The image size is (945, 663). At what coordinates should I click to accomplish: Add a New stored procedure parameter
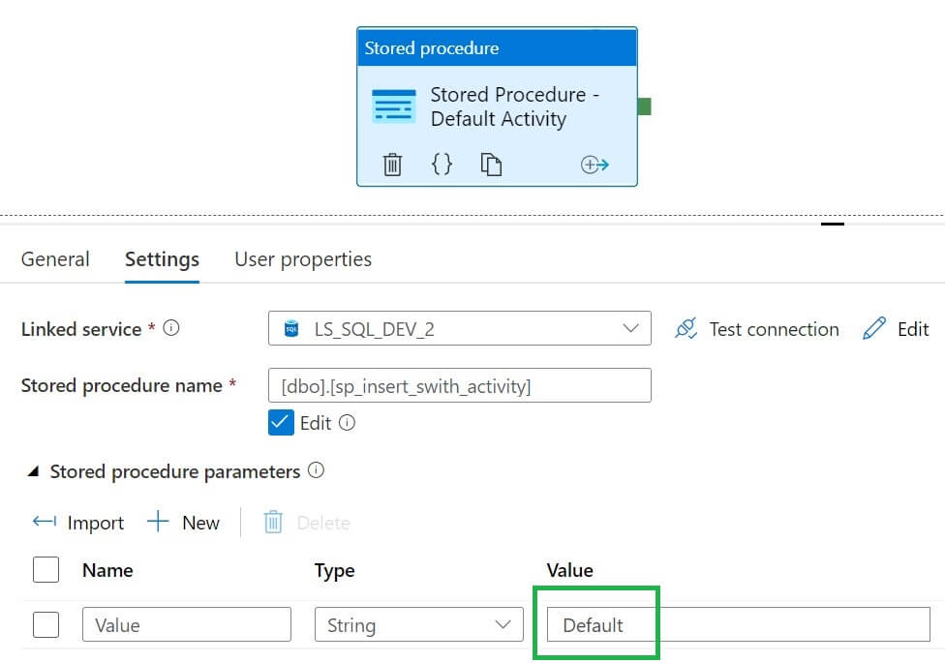point(184,523)
